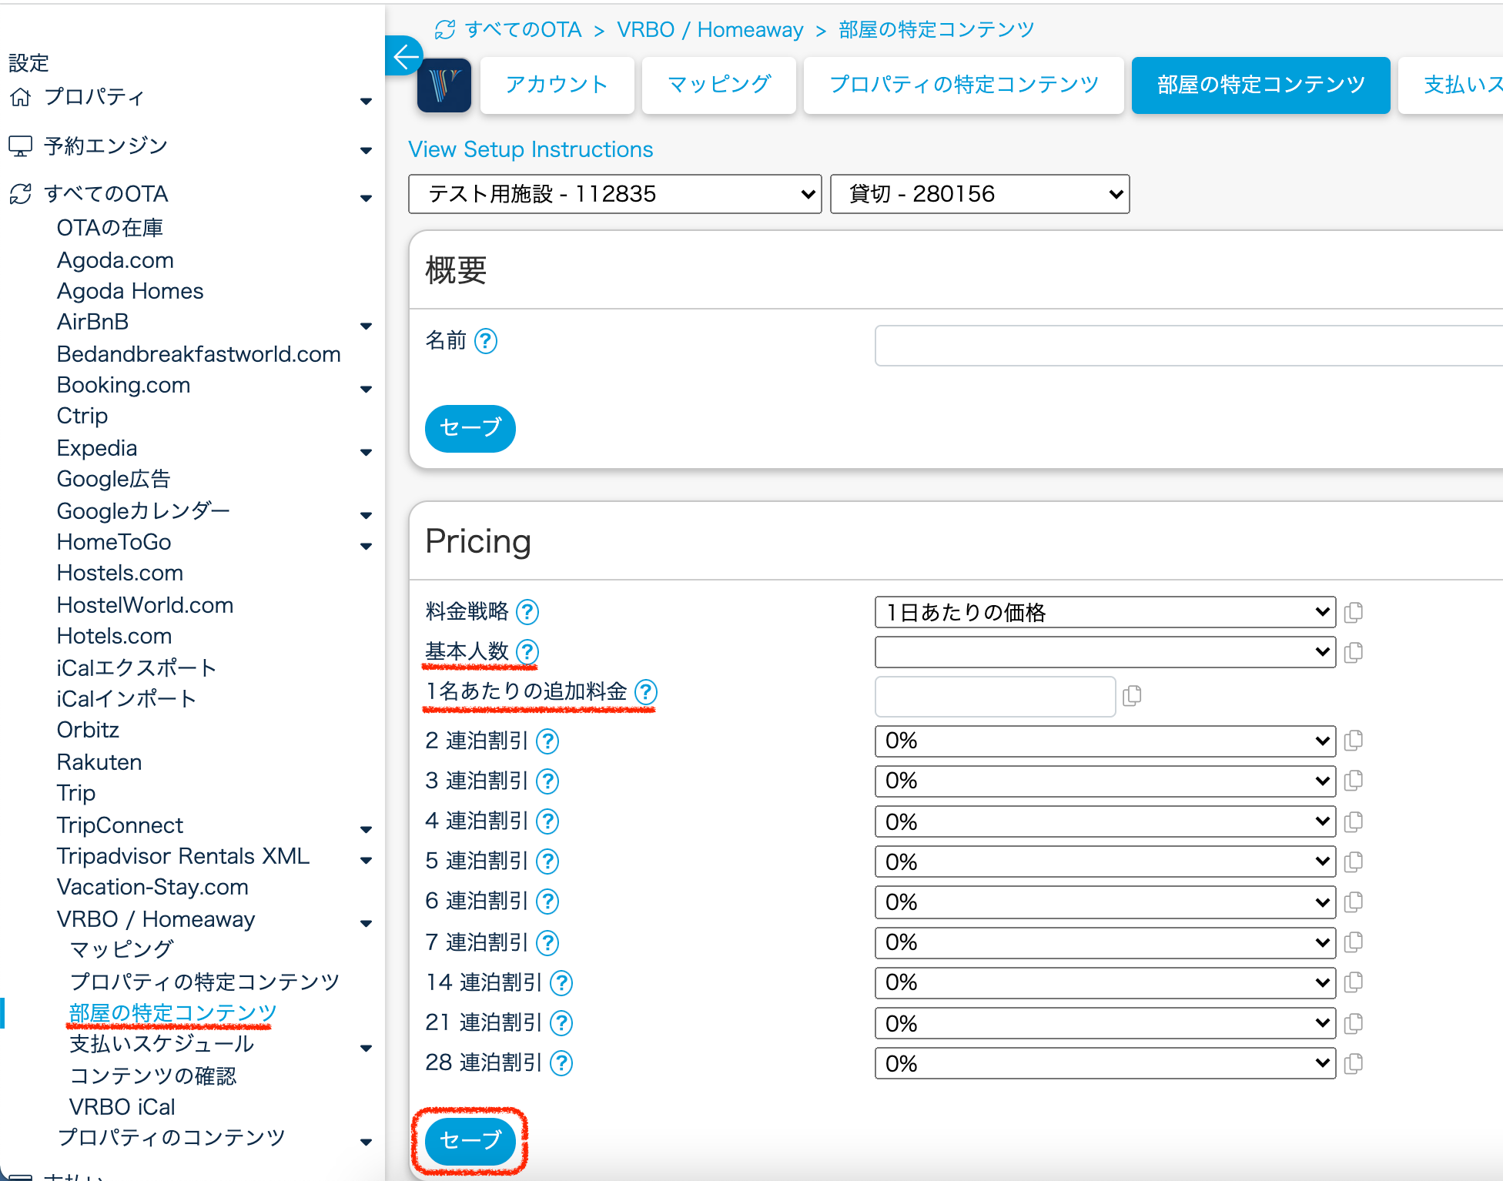Click help icon for 基本人数
Image resolution: width=1503 pixels, height=1181 pixels.
[527, 652]
